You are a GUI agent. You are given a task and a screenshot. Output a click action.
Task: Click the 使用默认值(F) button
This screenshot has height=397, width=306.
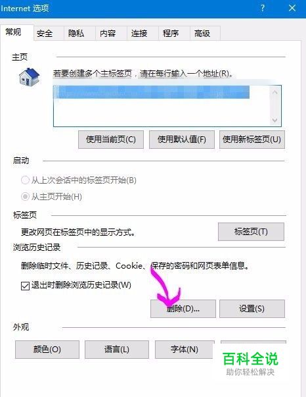pos(182,140)
